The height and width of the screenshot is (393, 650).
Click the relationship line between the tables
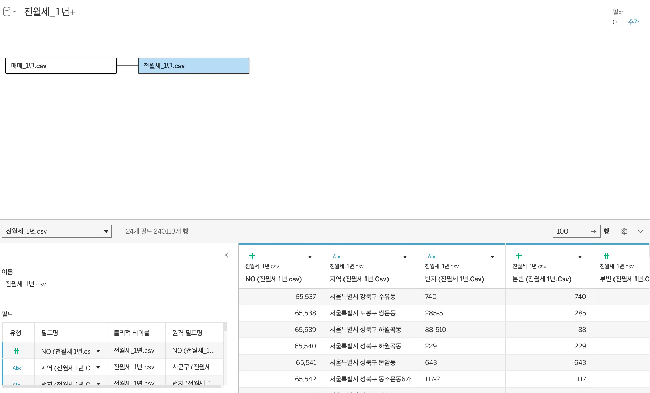pyautogui.click(x=127, y=66)
